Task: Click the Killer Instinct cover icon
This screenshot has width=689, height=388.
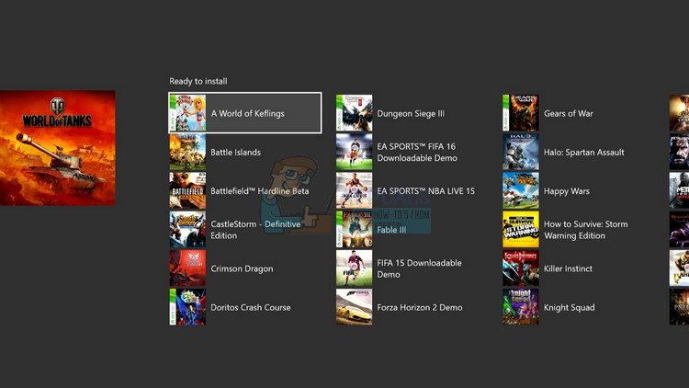Action: point(521,268)
